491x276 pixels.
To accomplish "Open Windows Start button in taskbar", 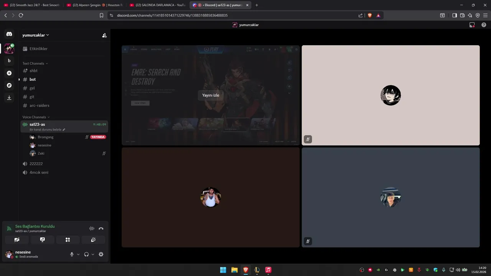I will pyautogui.click(x=223, y=270).
